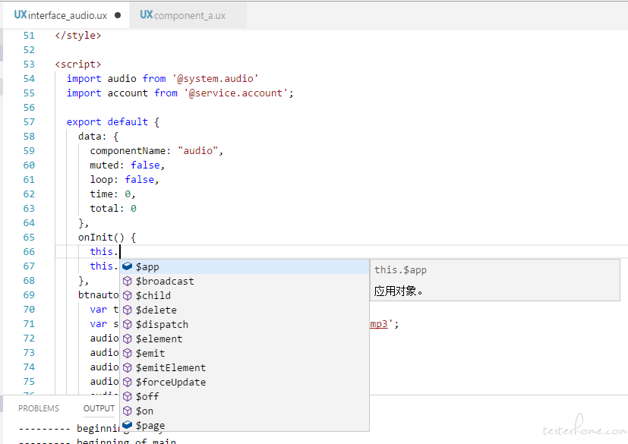Click 'onInit()' on line 65
This screenshot has height=444, width=628.
click(101, 237)
